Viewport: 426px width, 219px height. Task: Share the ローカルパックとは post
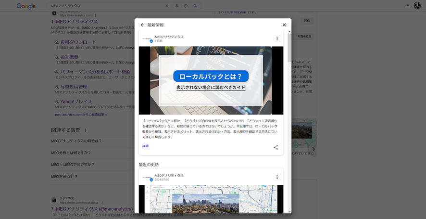pyautogui.click(x=276, y=147)
